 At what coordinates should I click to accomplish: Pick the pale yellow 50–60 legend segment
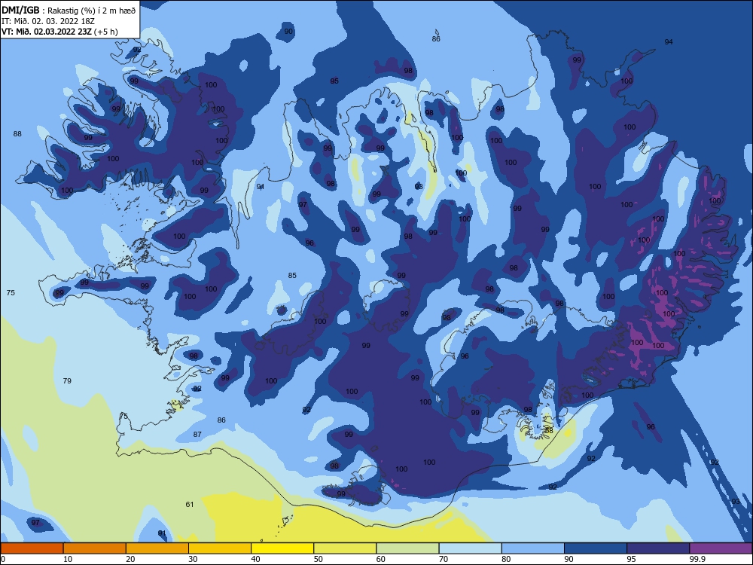tap(345, 548)
